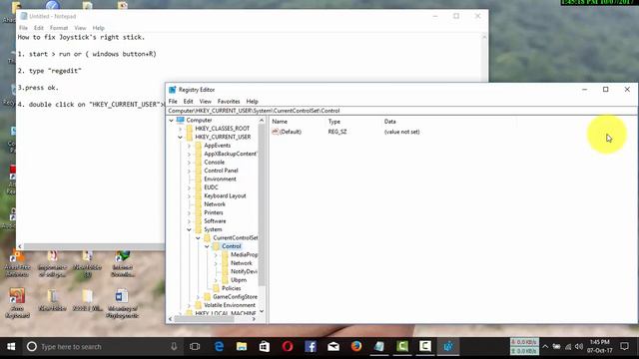Maximize the Registry Editor window

(606, 90)
